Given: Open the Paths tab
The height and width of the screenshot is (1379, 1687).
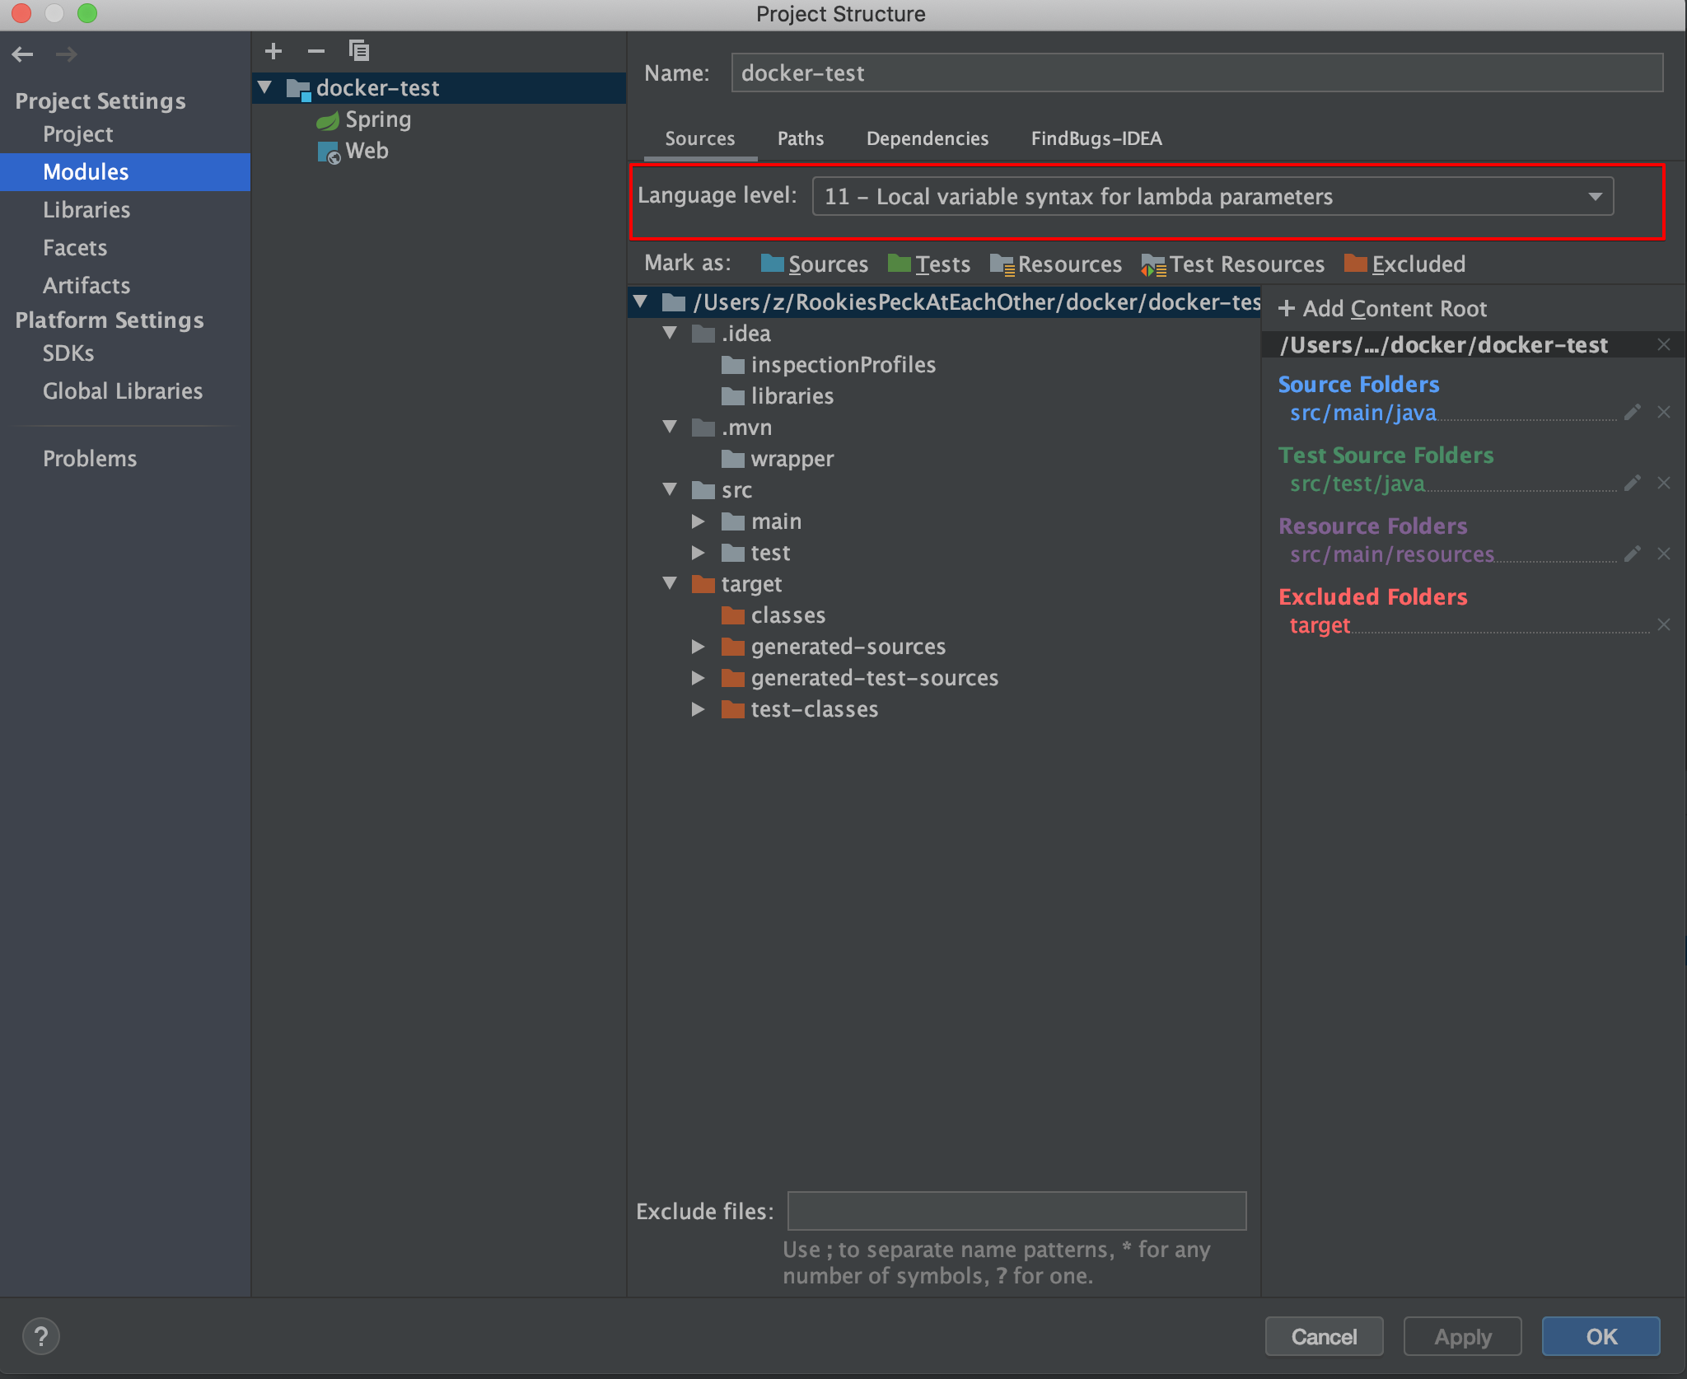Looking at the screenshot, I should pyautogui.click(x=800, y=138).
